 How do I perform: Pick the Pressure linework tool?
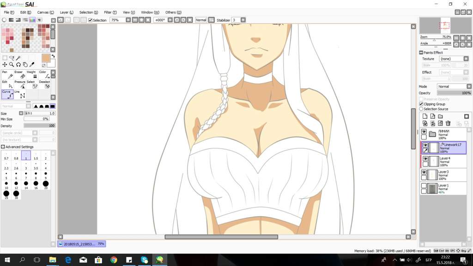(19, 85)
